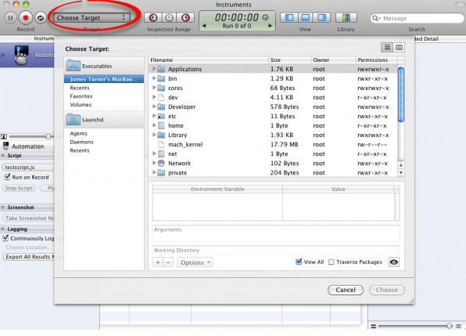Screen dimensions: 466x336
Task: Open the Options dropdown menu
Action: (x=195, y=262)
